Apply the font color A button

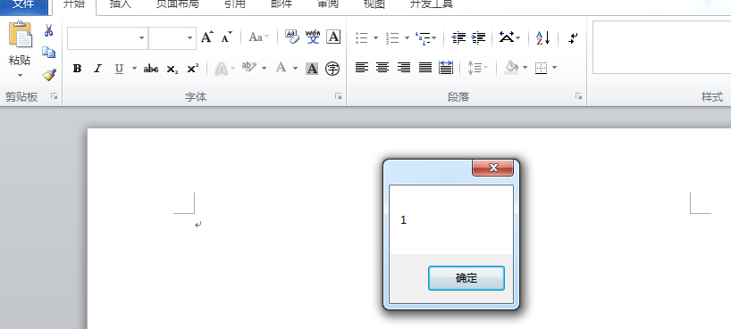281,68
